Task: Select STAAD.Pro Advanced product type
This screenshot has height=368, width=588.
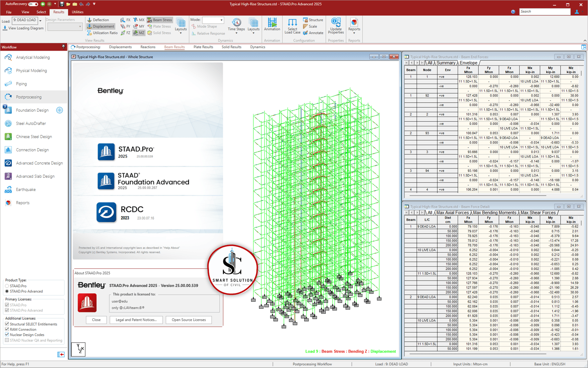Action: pyautogui.click(x=7, y=291)
